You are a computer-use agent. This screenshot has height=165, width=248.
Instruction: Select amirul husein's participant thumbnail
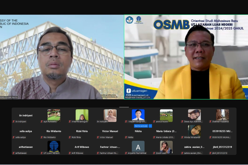[x=166, y=115]
